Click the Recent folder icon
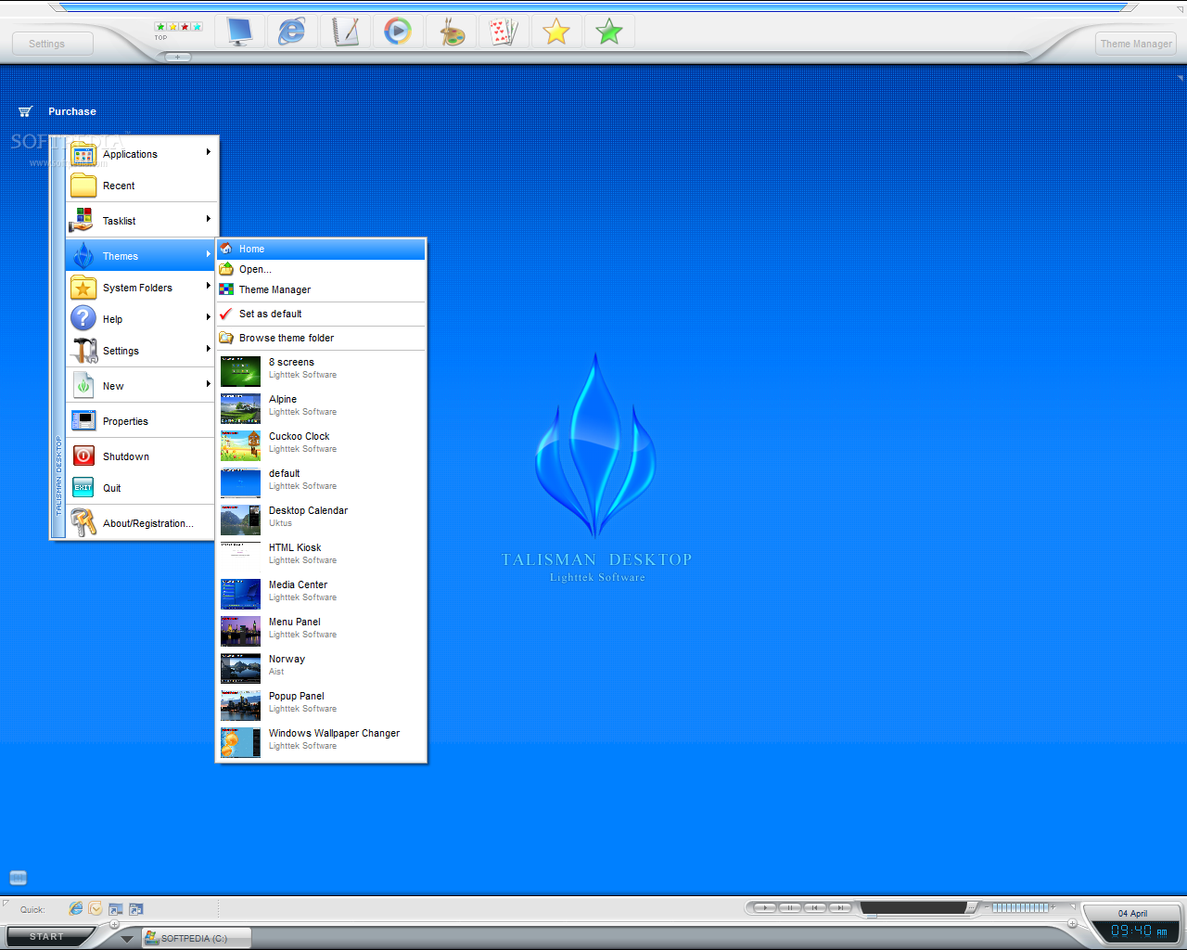This screenshot has height=950, width=1187. [x=83, y=186]
